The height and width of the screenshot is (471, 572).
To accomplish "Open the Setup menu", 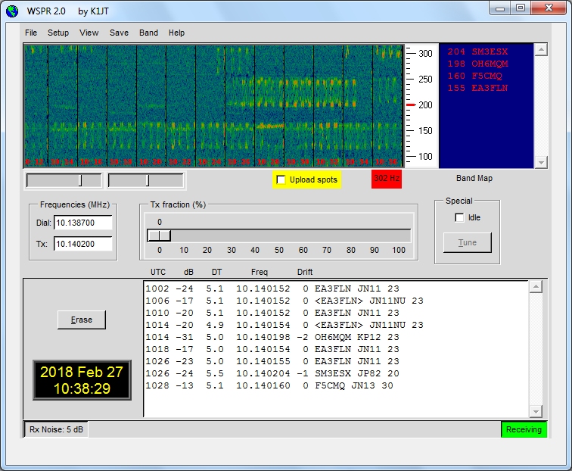I will point(58,33).
